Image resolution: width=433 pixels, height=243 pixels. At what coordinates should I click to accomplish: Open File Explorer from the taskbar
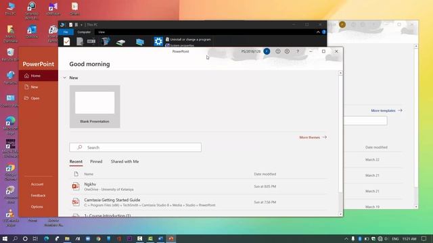(x=67, y=238)
